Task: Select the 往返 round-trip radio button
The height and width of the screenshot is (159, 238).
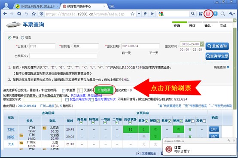Action: point(22,37)
